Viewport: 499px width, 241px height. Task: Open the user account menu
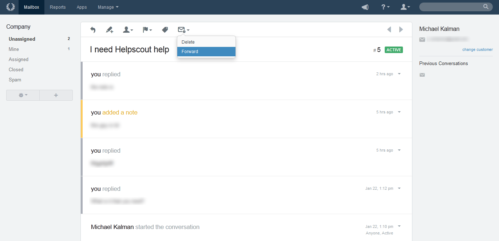click(x=405, y=7)
